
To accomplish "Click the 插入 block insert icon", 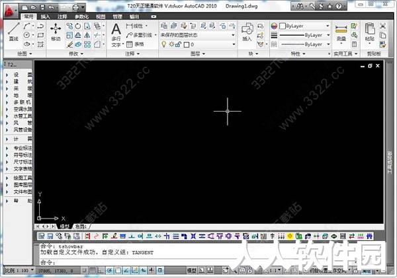I will 247,32.
